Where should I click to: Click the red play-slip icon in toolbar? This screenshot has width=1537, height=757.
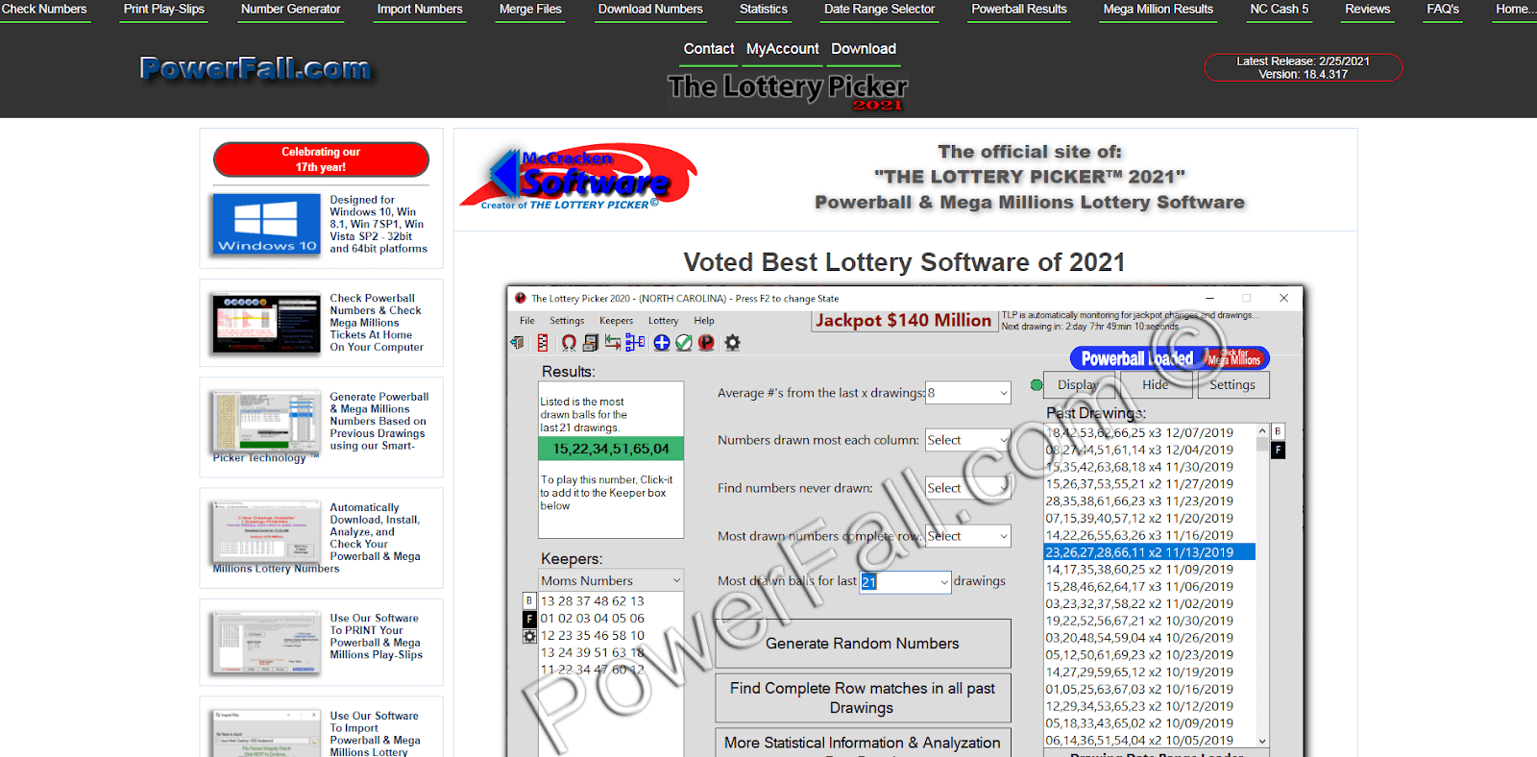point(543,343)
